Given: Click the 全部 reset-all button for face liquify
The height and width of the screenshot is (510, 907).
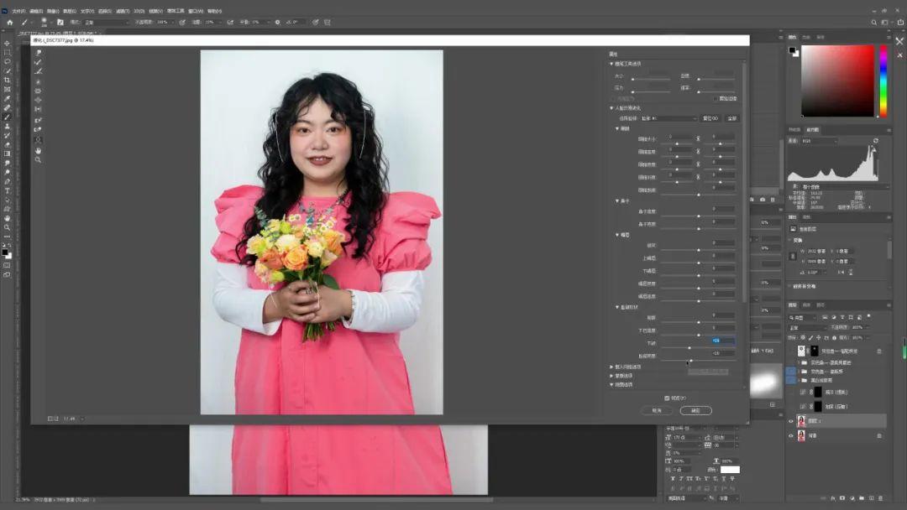Looking at the screenshot, I should pos(731,118).
